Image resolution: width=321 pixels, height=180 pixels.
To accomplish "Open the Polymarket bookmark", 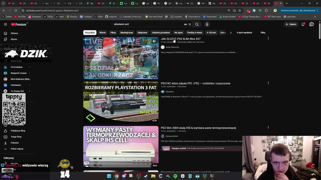I will click(210, 17).
